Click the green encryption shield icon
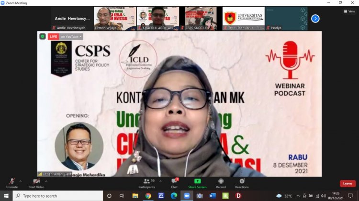 (42, 37)
